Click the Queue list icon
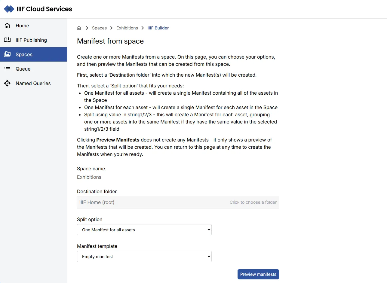This screenshot has width=387, height=283. [x=7, y=69]
